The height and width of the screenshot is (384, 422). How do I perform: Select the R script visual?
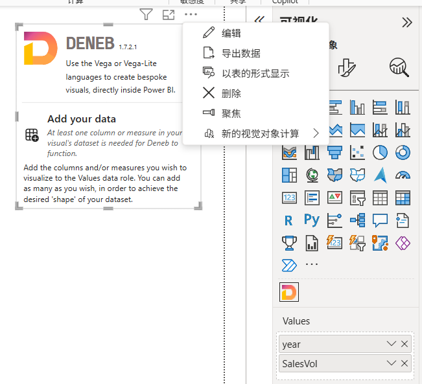288,221
